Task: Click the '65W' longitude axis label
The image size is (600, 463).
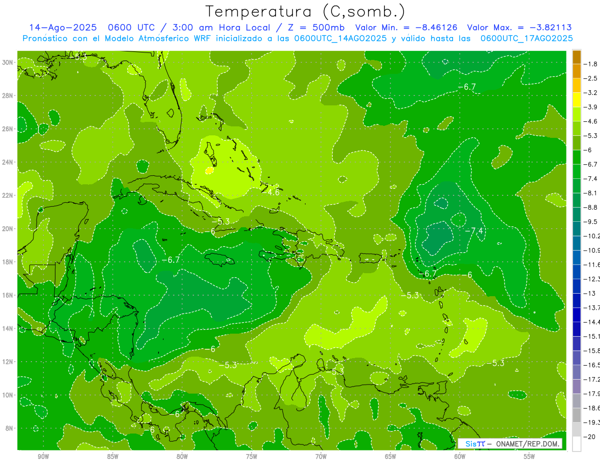Action: (x=390, y=457)
